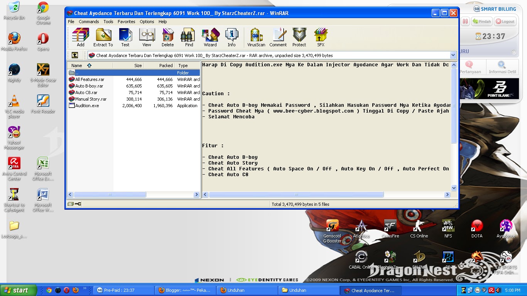Click the Delete toolbar icon
The height and width of the screenshot is (296, 527).
(168, 37)
